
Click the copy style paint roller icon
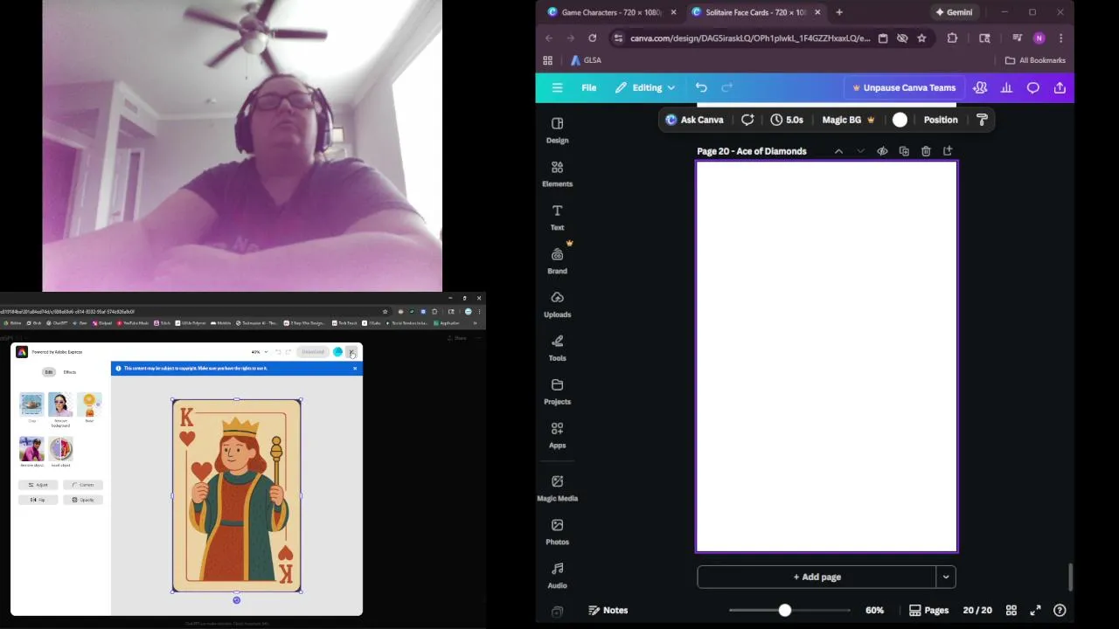click(982, 120)
